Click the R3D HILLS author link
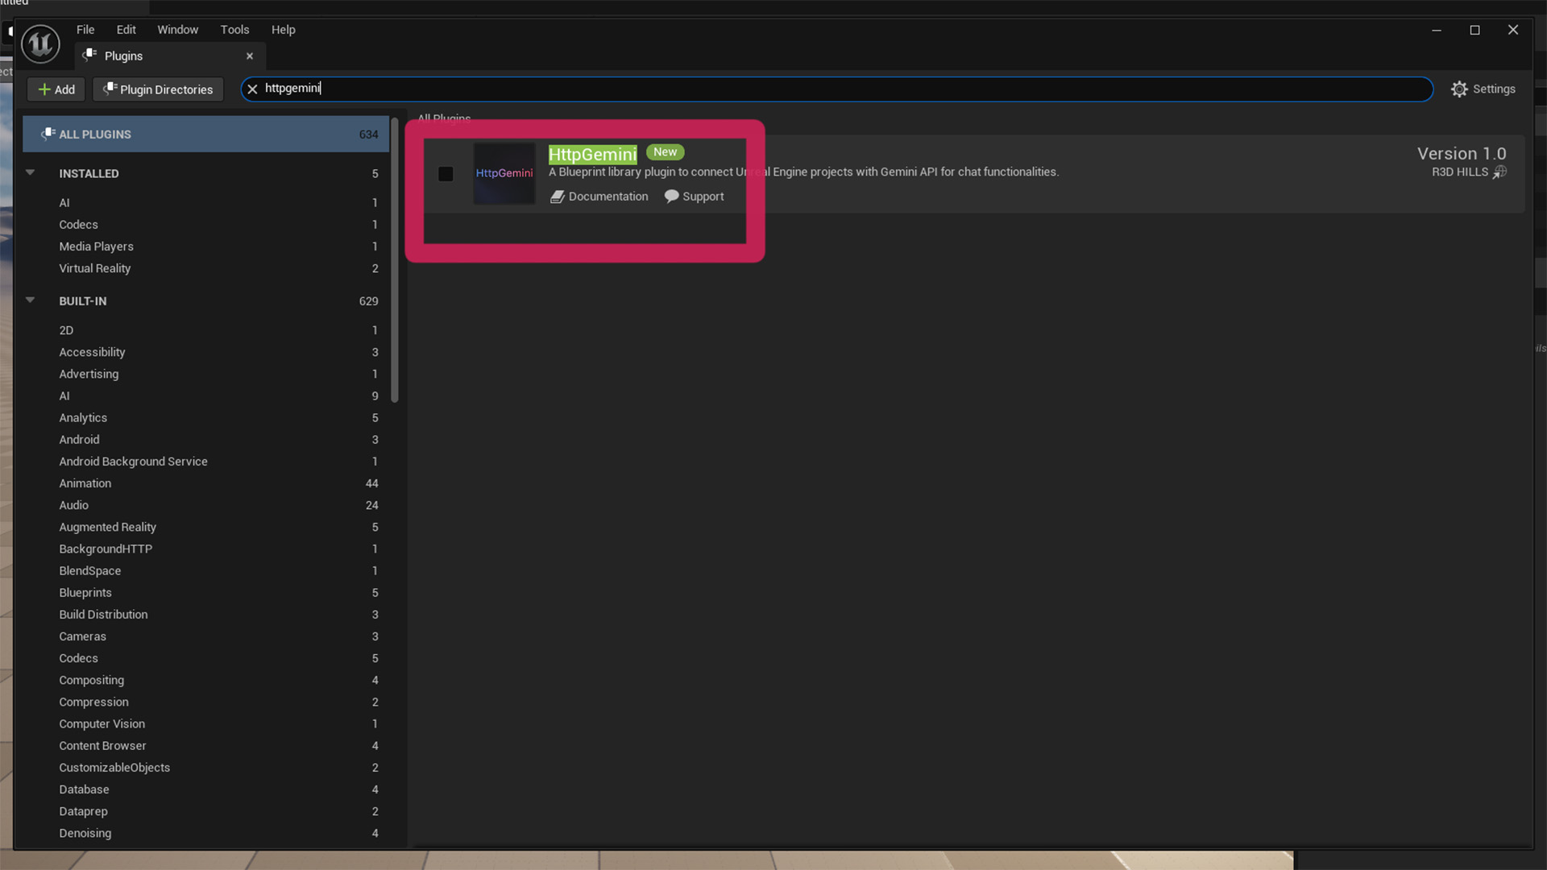Viewport: 1547px width, 870px height. point(1468,172)
